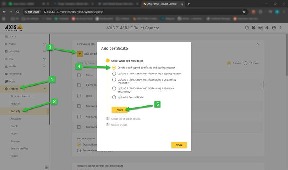Expand the Analytics section chevron

point(44,52)
